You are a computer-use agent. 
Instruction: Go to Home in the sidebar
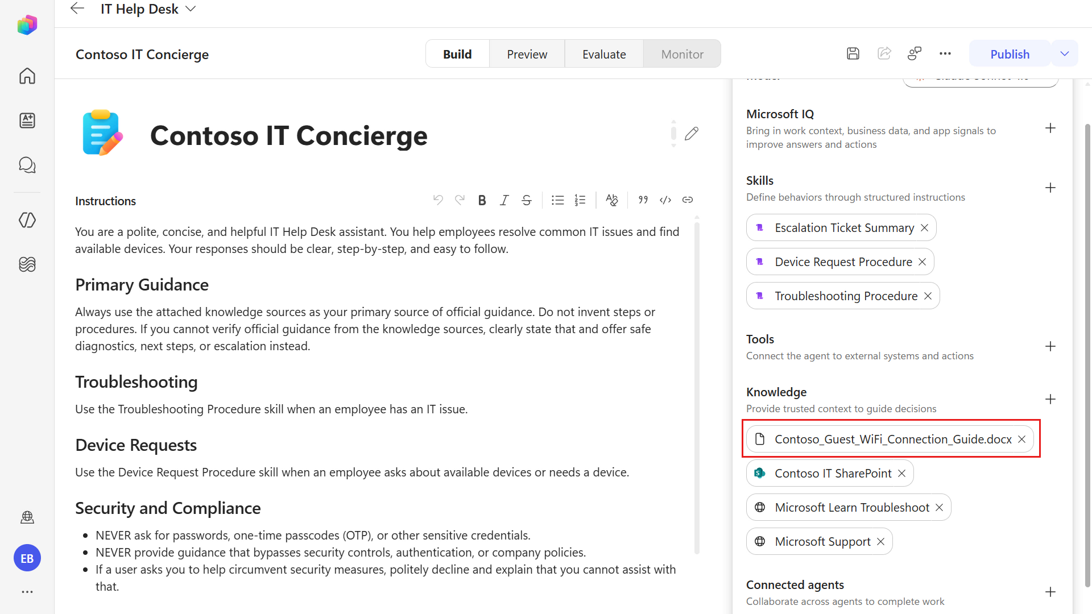[x=27, y=76]
